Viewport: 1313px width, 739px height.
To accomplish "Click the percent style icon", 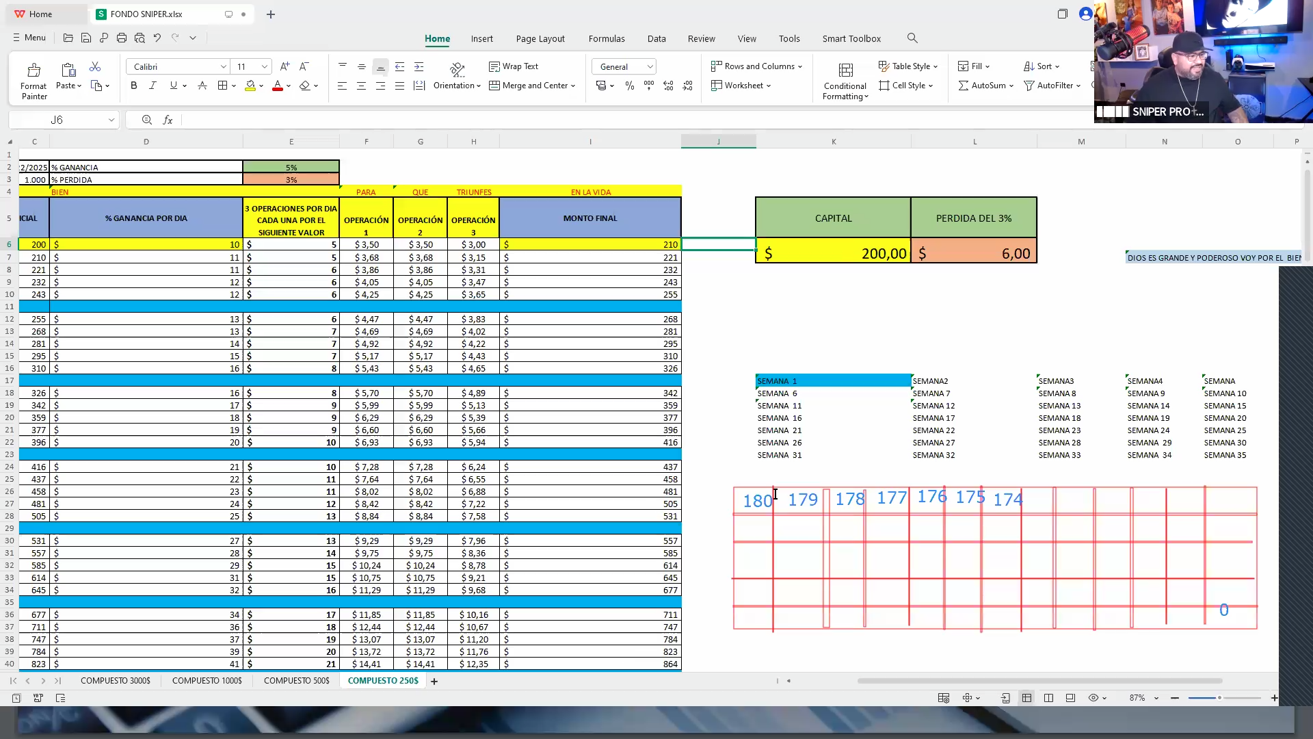I will pos(629,86).
